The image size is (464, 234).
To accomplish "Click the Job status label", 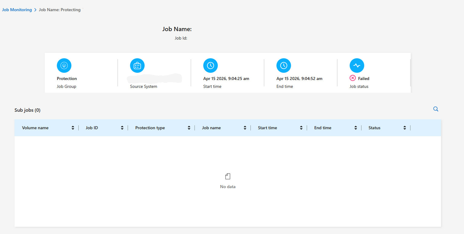I will point(359,86).
